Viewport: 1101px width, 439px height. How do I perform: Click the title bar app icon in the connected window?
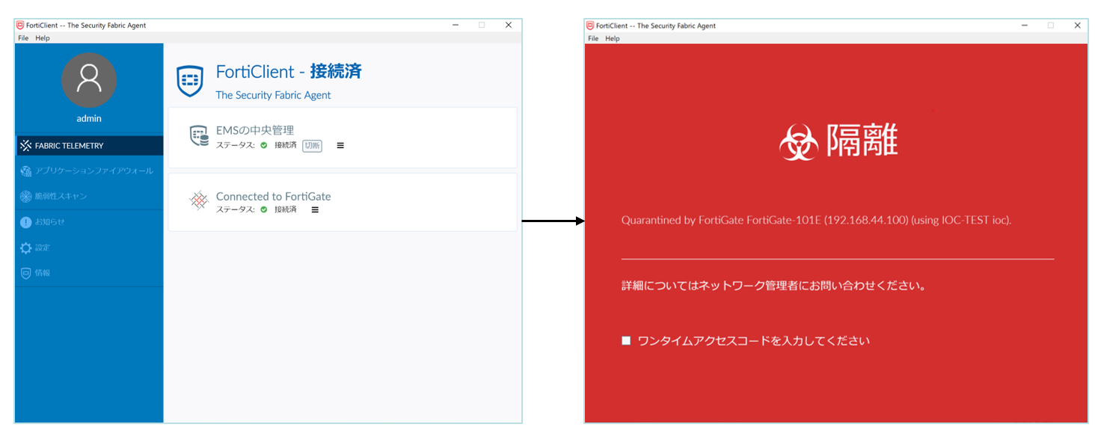[x=20, y=25]
